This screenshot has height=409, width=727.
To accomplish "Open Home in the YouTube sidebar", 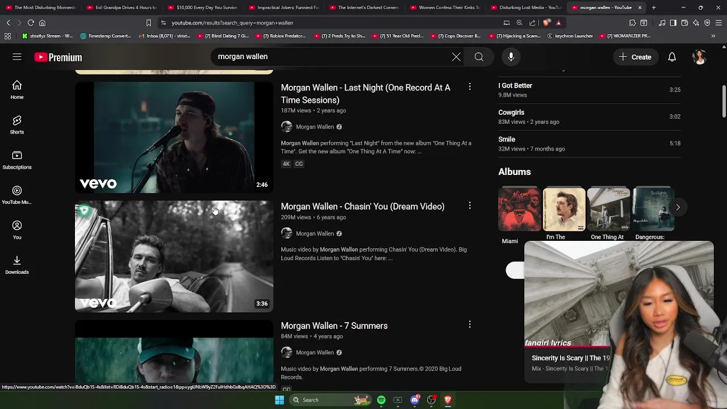I will coord(17,90).
